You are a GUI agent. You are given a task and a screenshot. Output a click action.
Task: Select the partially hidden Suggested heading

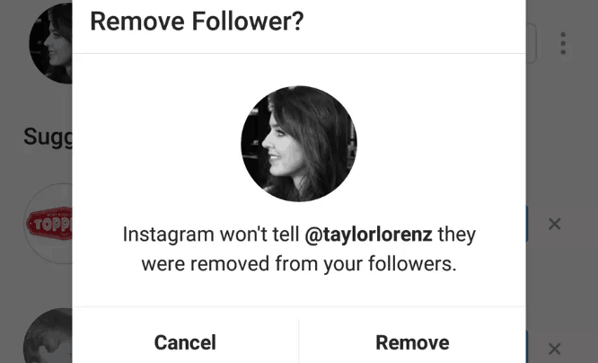47,137
